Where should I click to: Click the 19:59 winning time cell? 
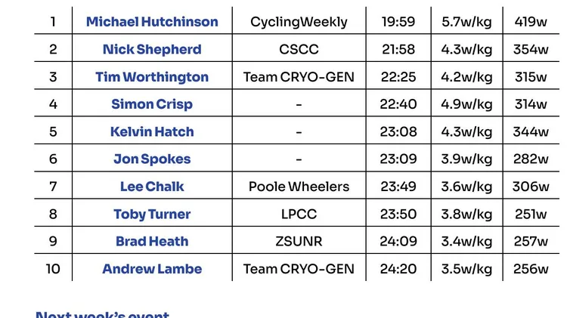click(398, 22)
